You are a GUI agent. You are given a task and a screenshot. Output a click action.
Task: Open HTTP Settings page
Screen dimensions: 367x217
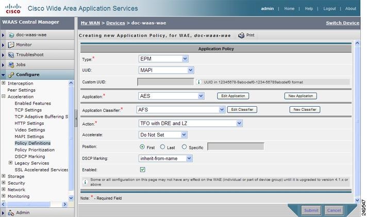point(29,123)
